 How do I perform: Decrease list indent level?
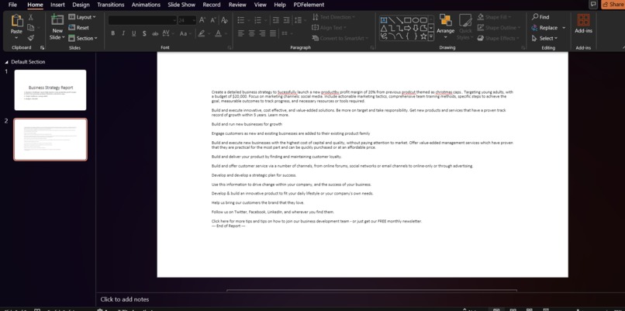click(x=276, y=20)
